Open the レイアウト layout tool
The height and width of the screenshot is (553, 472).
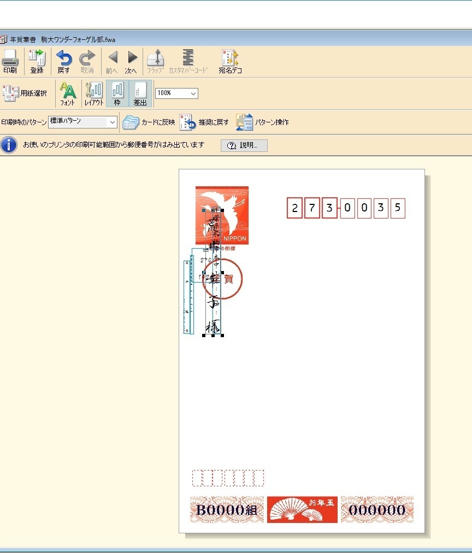[94, 93]
